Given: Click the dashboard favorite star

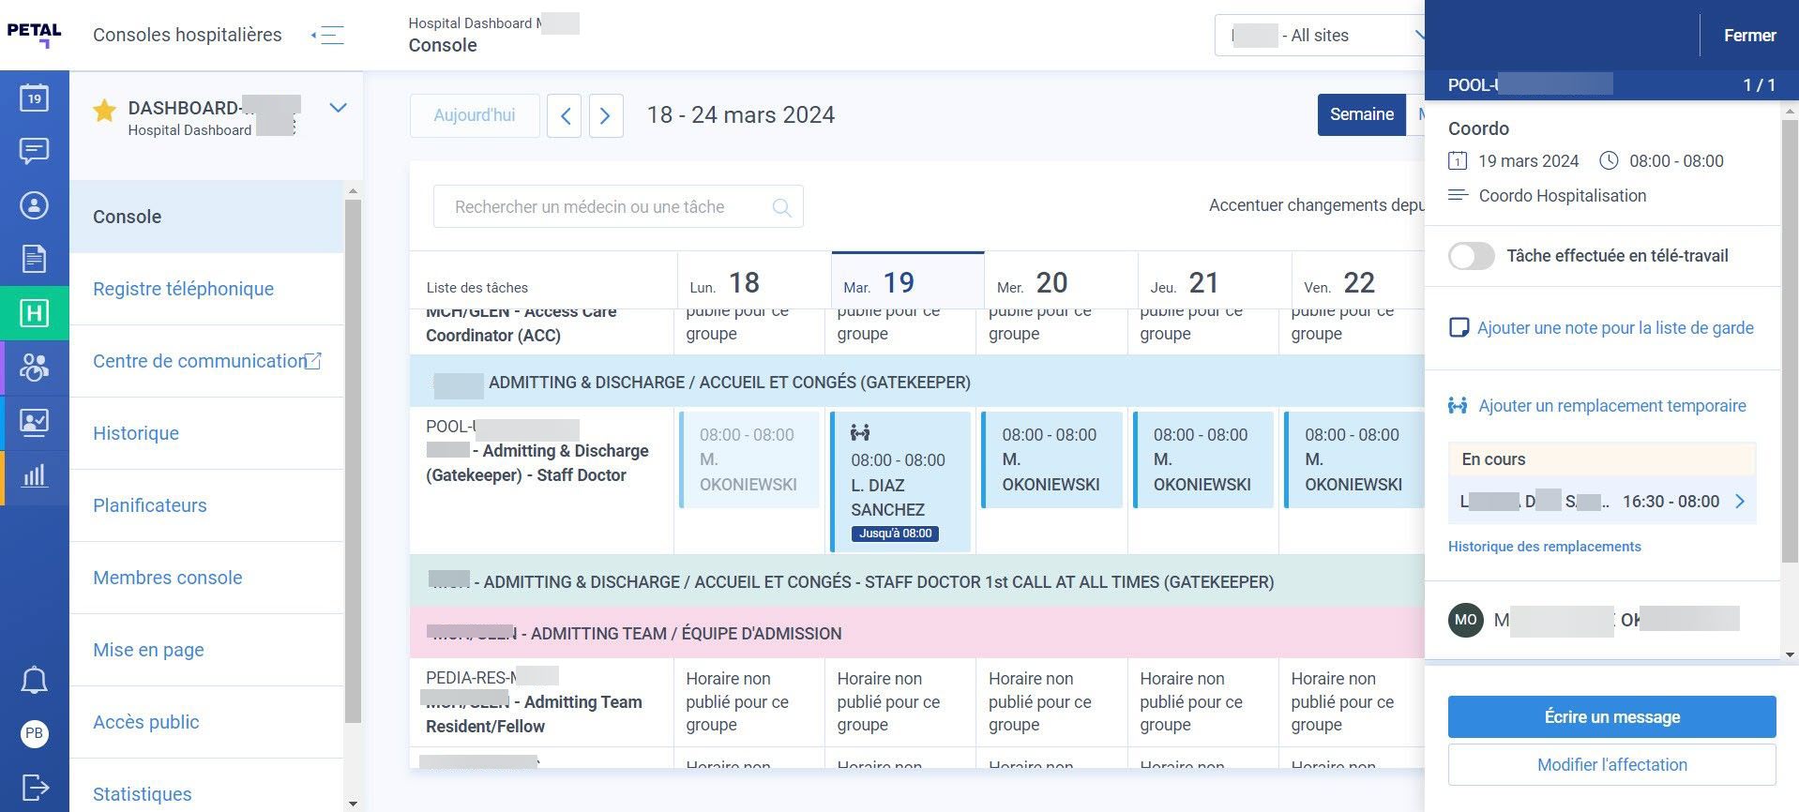Looking at the screenshot, I should click(x=104, y=112).
